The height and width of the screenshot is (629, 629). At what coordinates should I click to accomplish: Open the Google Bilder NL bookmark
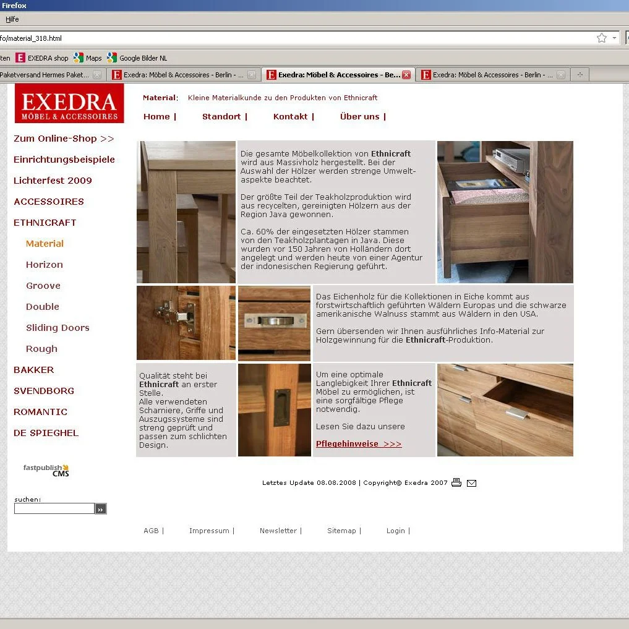tap(137, 58)
